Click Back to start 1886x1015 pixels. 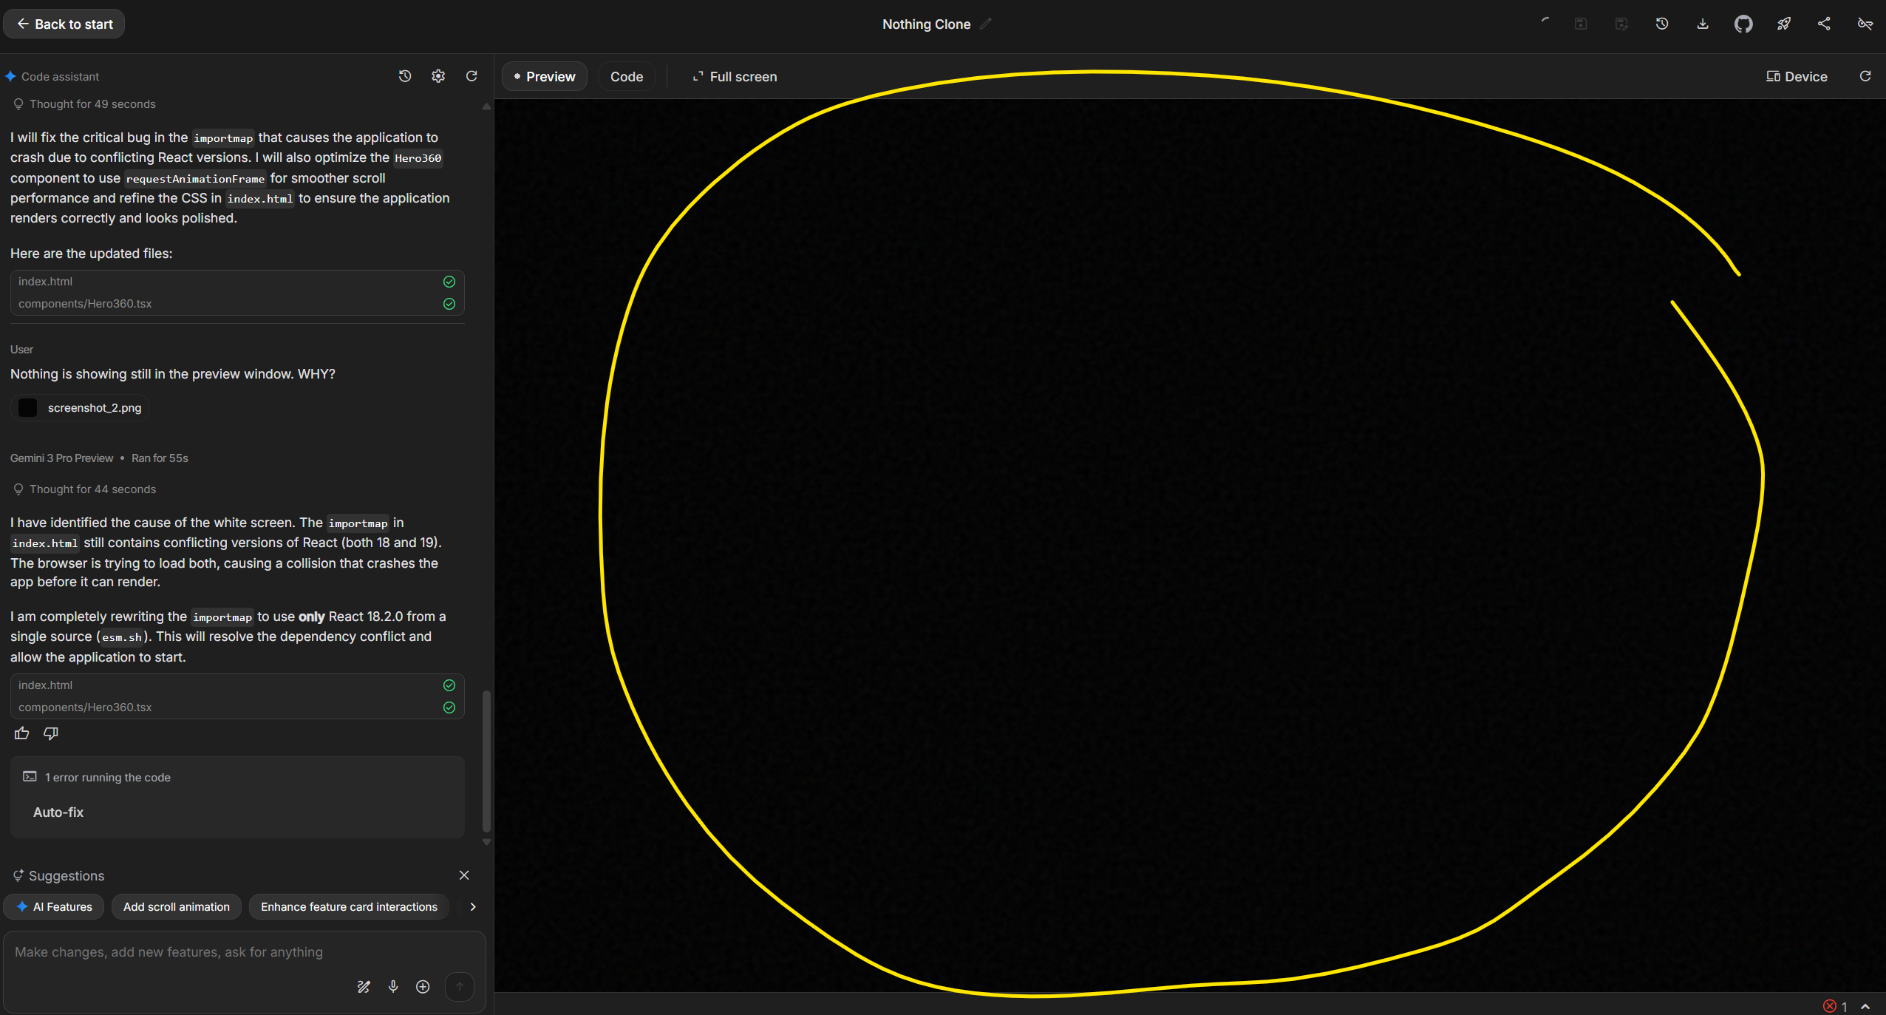[64, 23]
